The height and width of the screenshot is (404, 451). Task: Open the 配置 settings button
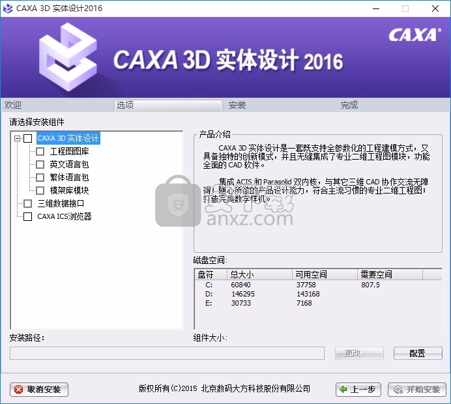418,353
